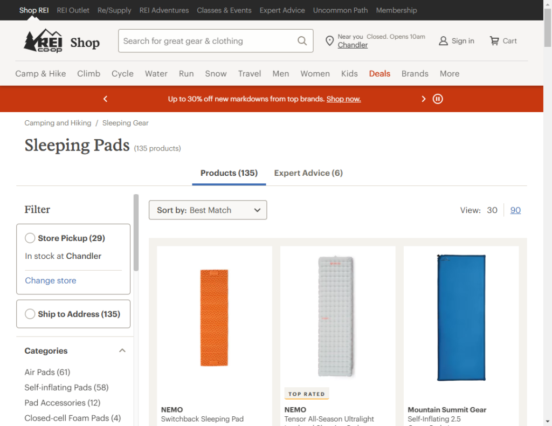Viewport: 552px width, 426px height.
Task: Switch to the Expert Advice (6) tab
Action: coord(308,173)
